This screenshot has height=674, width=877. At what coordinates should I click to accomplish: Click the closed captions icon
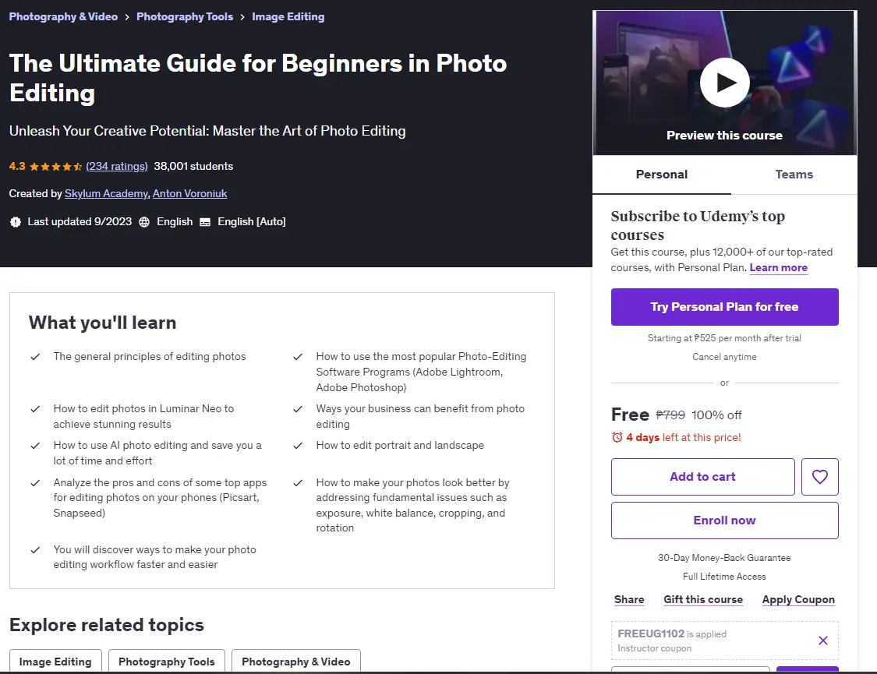205,222
